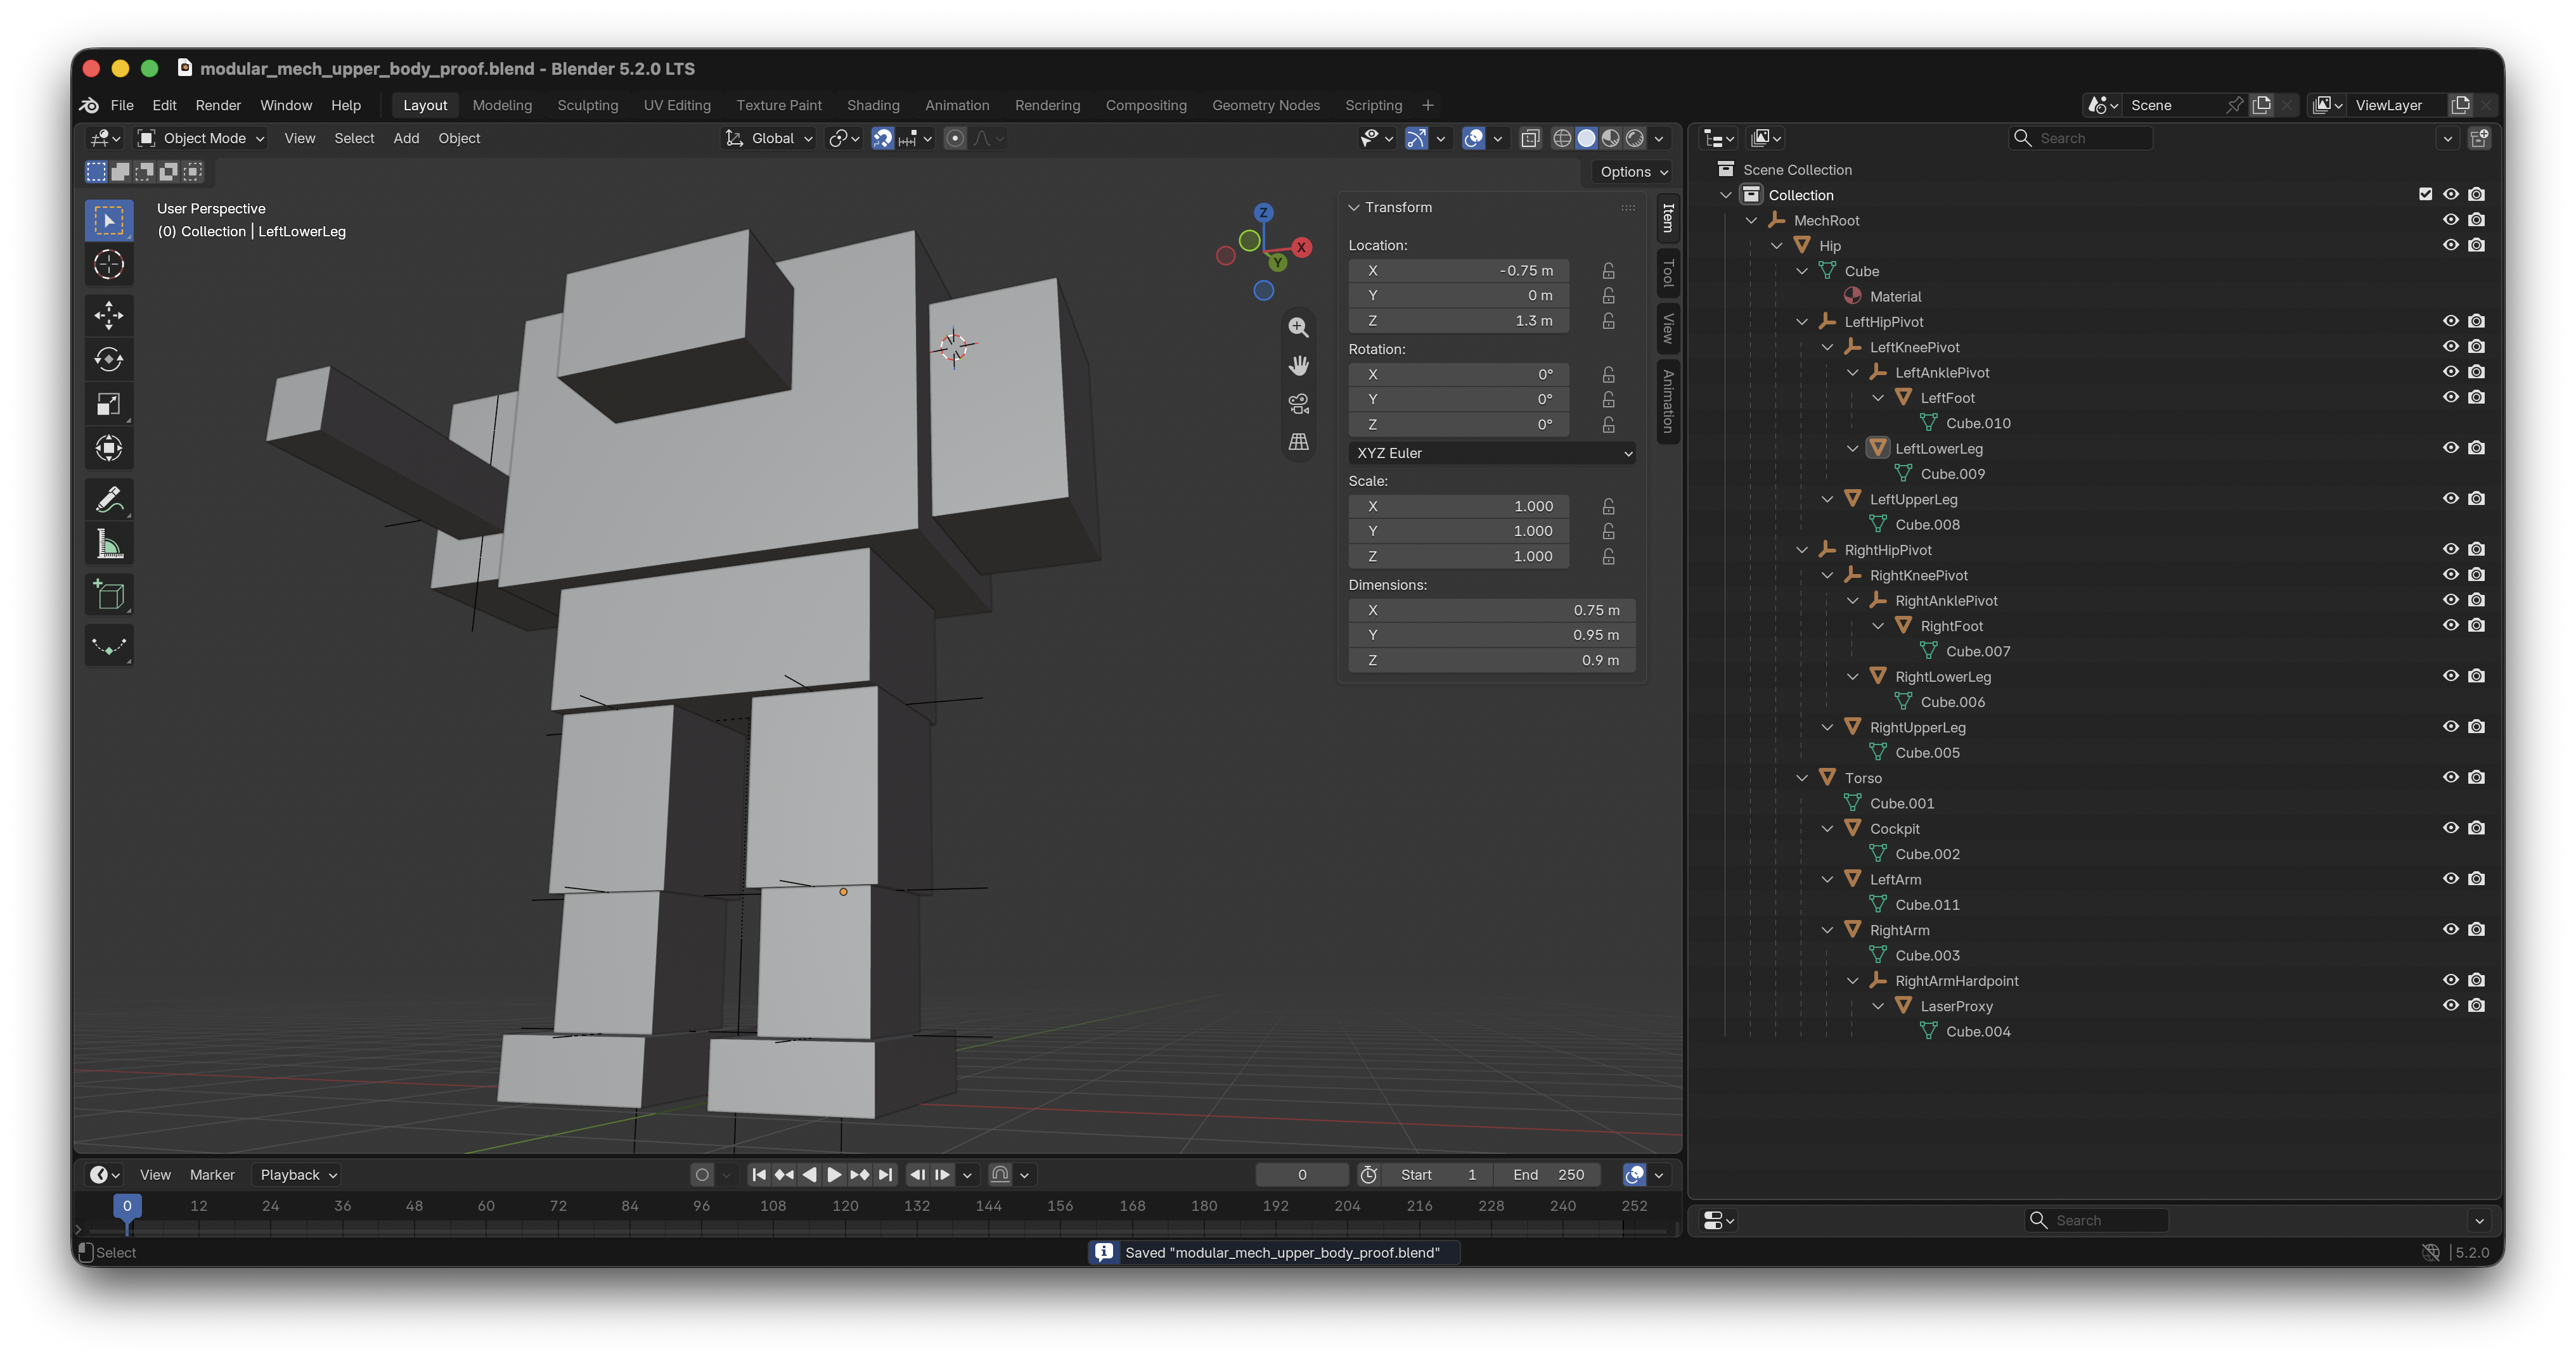Add a new workspace with plus button
Image resolution: width=2576 pixels, height=1361 pixels.
pos(1428,106)
